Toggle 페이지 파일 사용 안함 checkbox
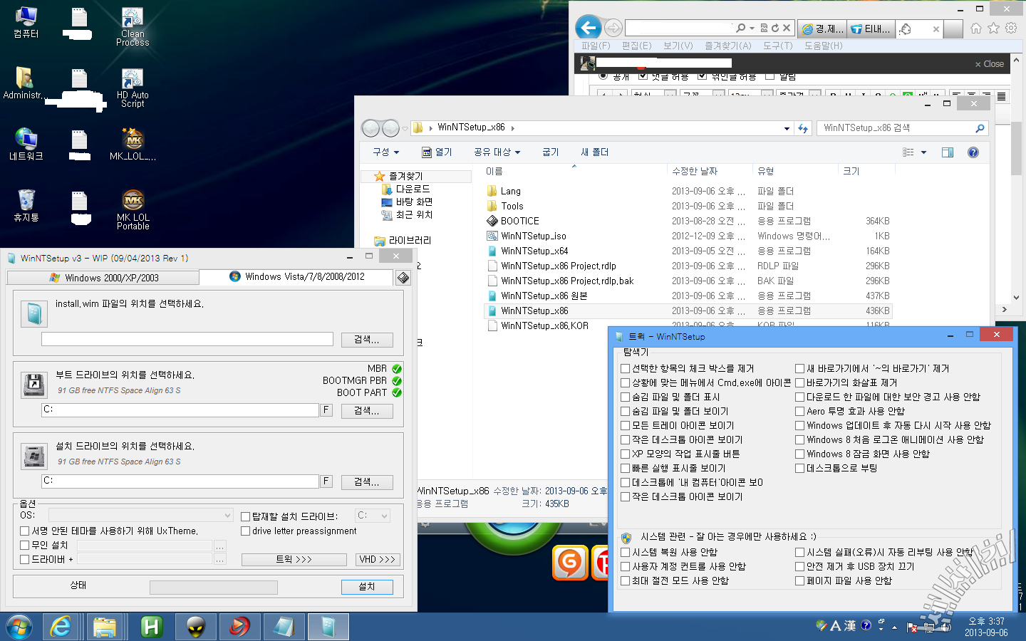 coord(799,580)
